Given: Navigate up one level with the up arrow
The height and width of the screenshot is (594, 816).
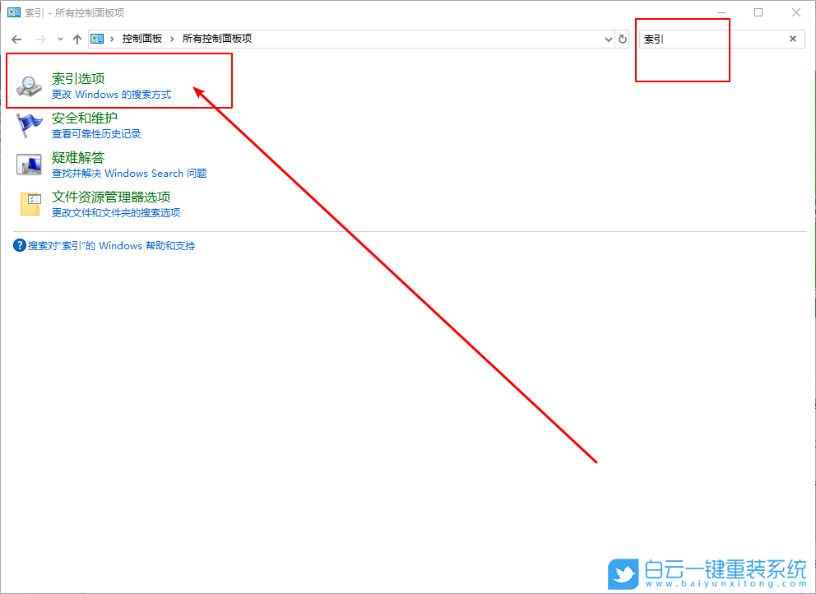Looking at the screenshot, I should coord(76,38).
